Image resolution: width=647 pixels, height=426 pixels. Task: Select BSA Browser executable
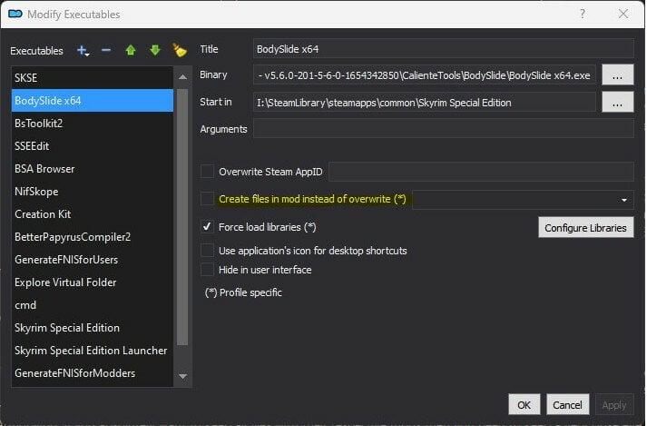click(93, 169)
